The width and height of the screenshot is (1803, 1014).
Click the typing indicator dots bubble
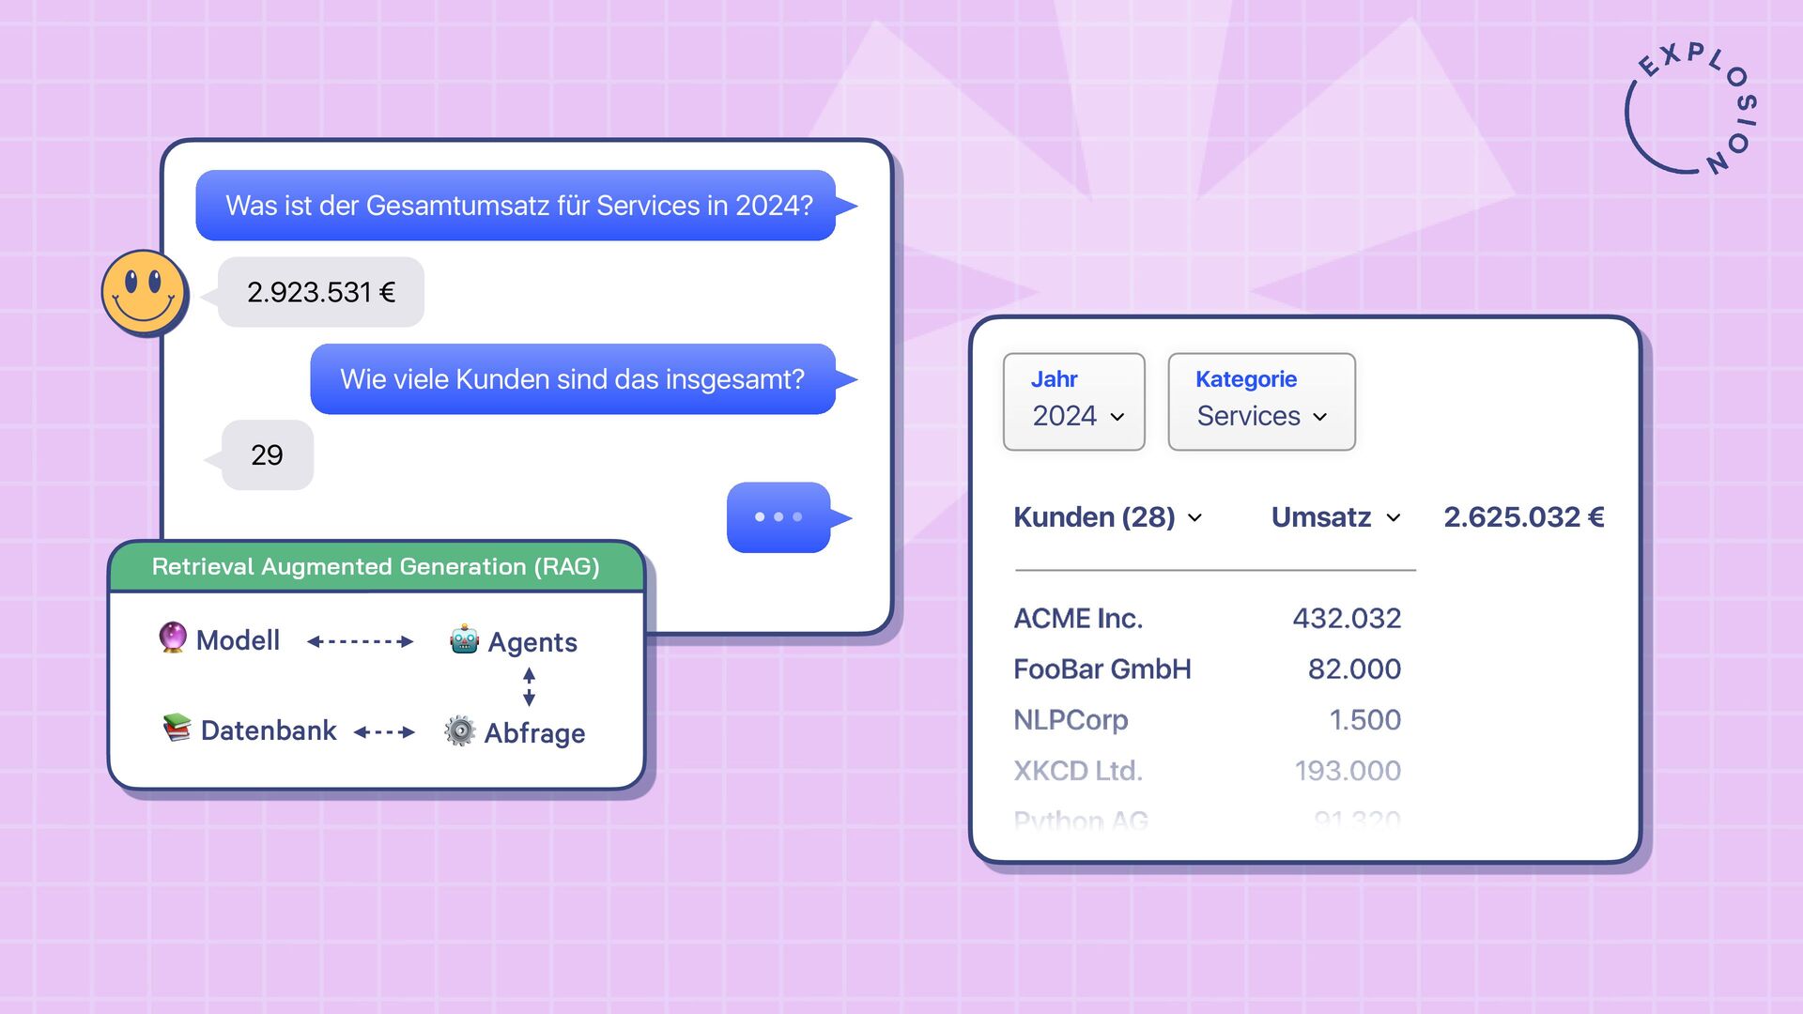click(778, 517)
